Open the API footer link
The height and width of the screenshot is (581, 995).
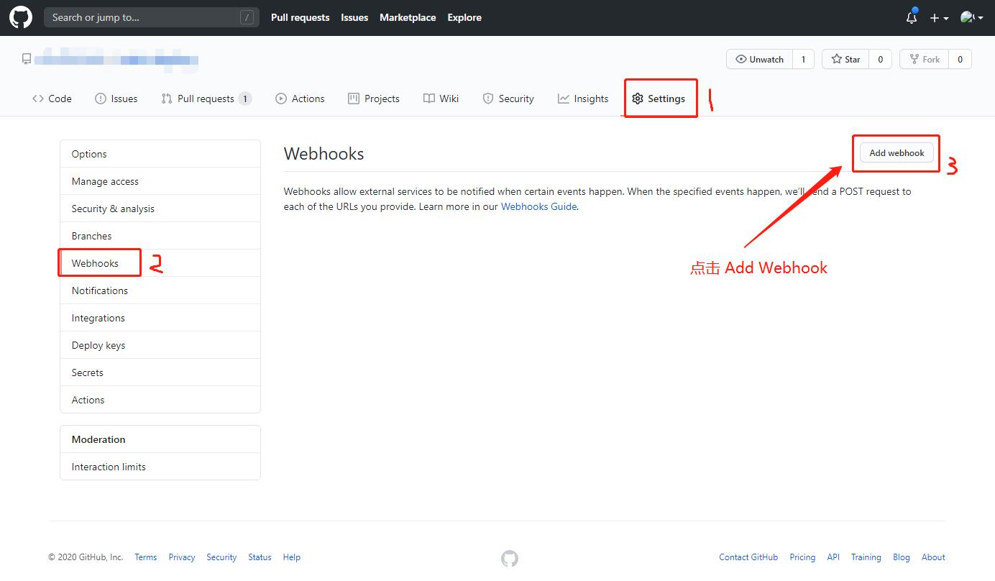pos(833,557)
